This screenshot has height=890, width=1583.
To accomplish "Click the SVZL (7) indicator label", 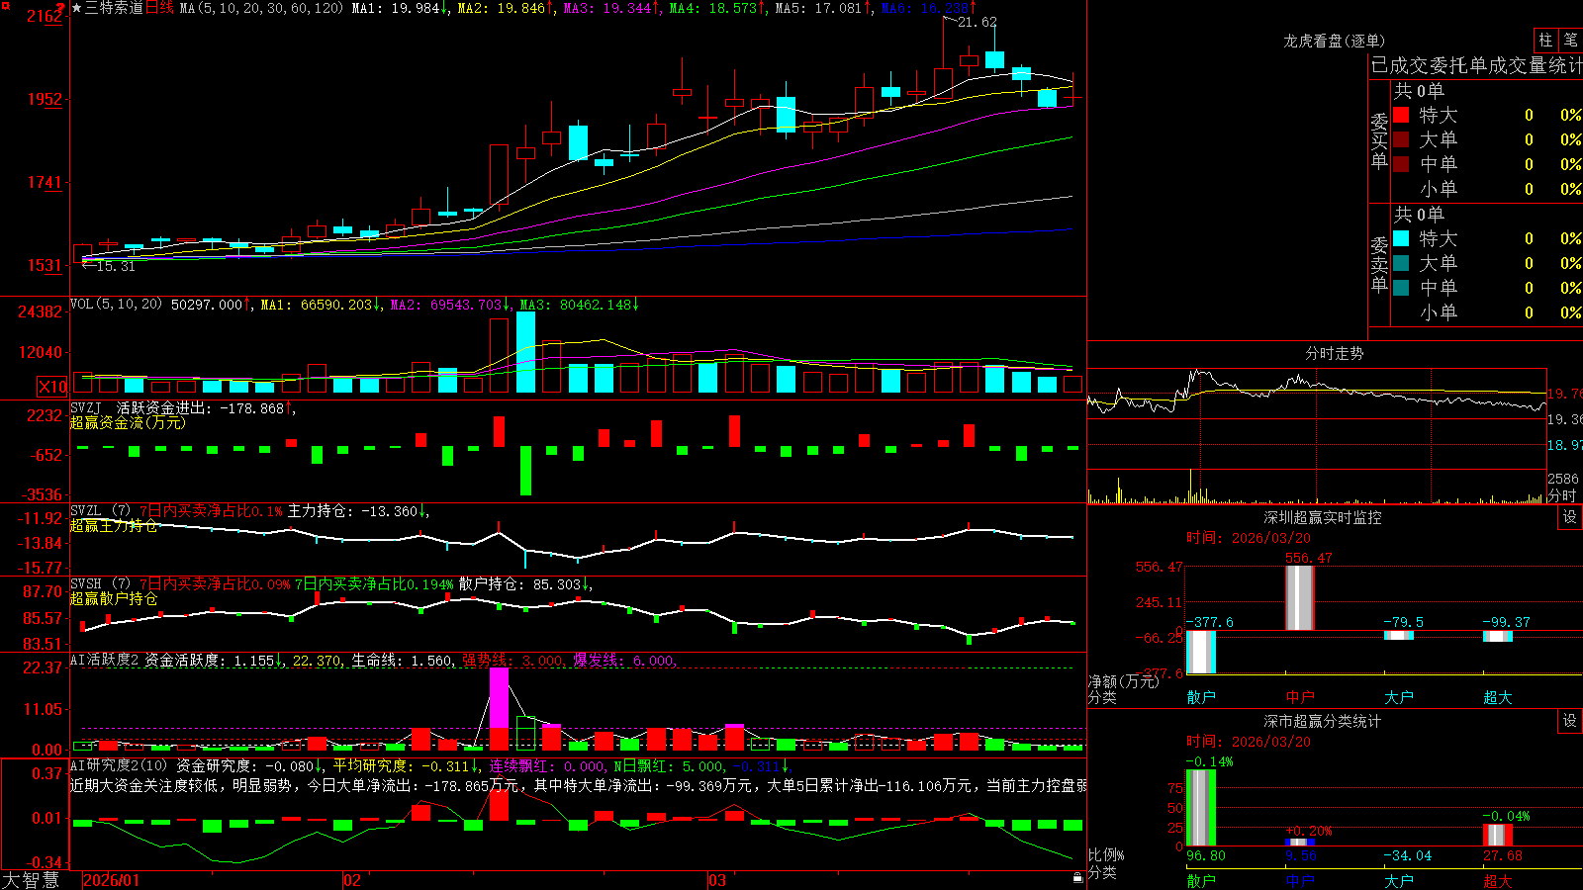I will click(x=100, y=510).
